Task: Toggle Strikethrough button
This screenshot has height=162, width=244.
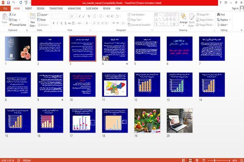Action: [70, 23]
